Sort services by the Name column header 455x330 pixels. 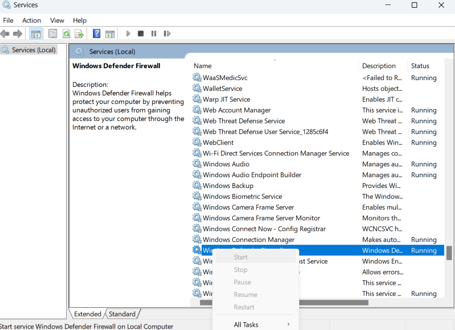click(203, 66)
